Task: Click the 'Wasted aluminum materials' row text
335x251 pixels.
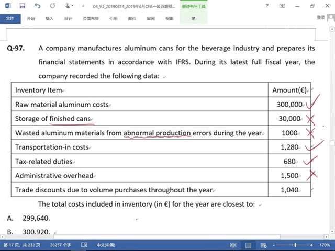Action: coord(138,133)
